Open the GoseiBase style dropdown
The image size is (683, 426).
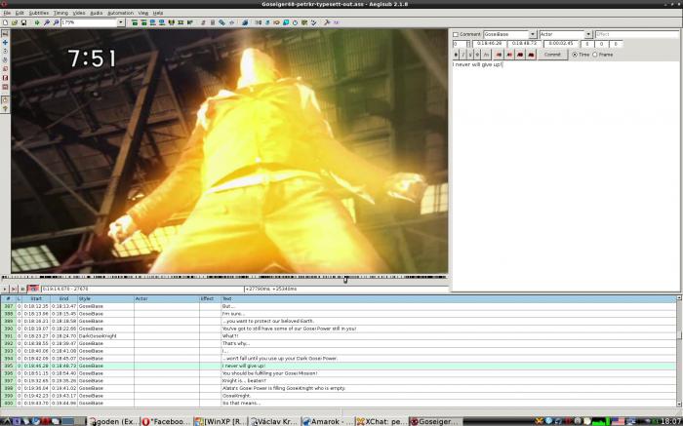pos(533,34)
